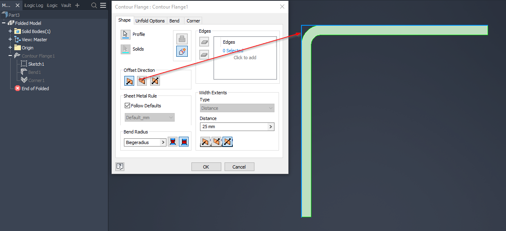Add a new browser panel tab
This screenshot has width=506, height=231.
click(x=77, y=5)
